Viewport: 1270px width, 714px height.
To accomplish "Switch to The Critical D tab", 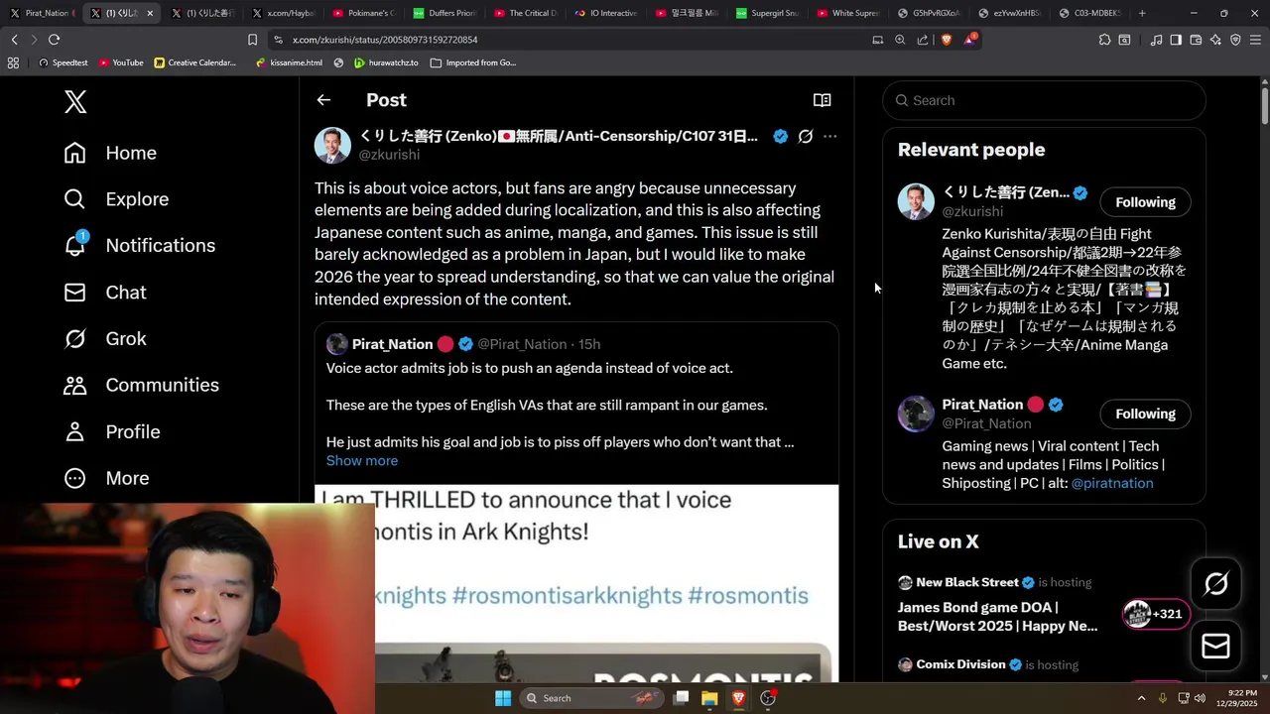I will coord(525,13).
